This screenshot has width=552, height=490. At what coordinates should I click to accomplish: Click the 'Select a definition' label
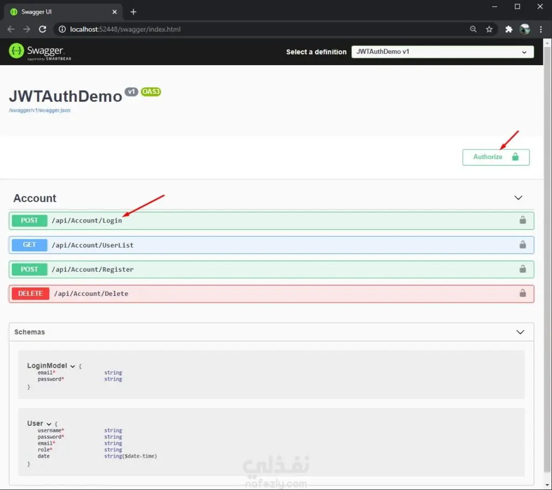pos(316,52)
